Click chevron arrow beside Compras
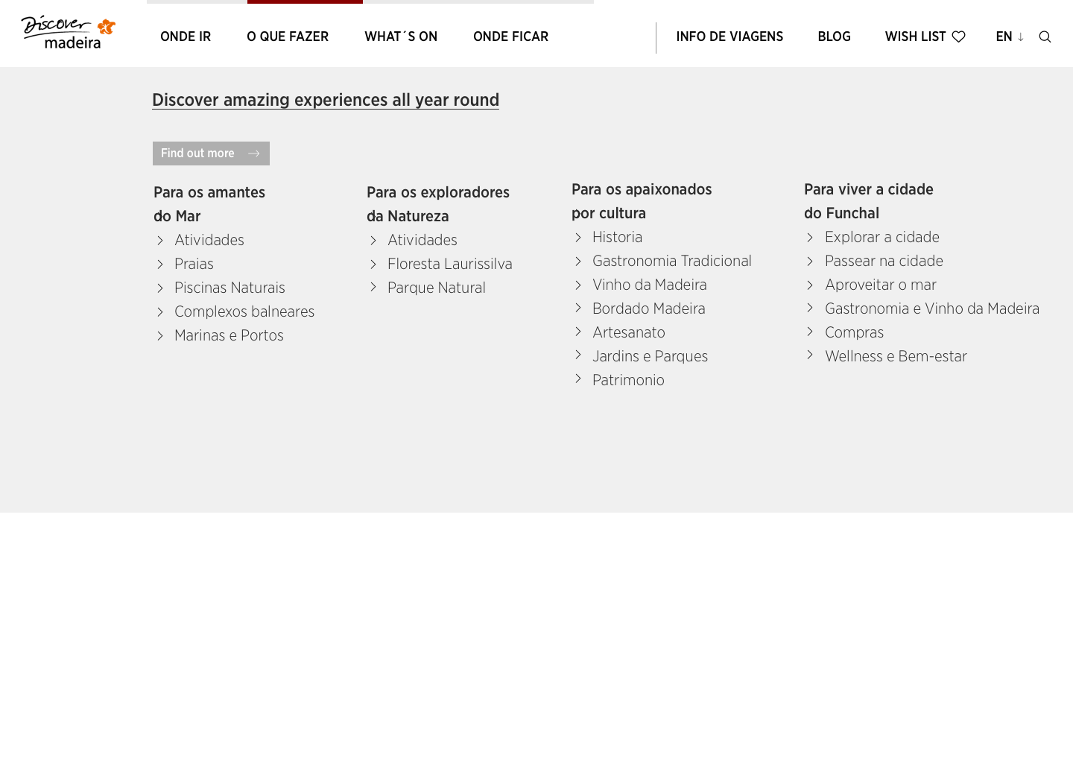1073x763 pixels. [810, 332]
